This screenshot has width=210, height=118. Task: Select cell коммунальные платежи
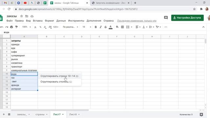24,70
